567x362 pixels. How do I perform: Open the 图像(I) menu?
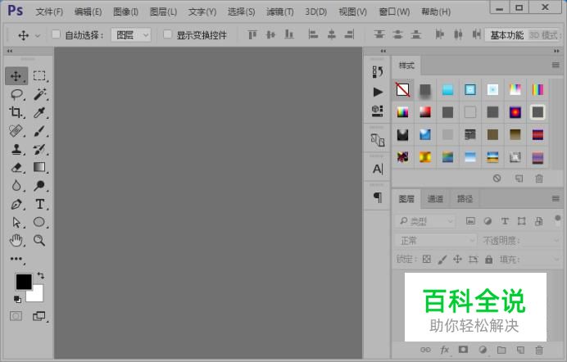click(x=125, y=12)
